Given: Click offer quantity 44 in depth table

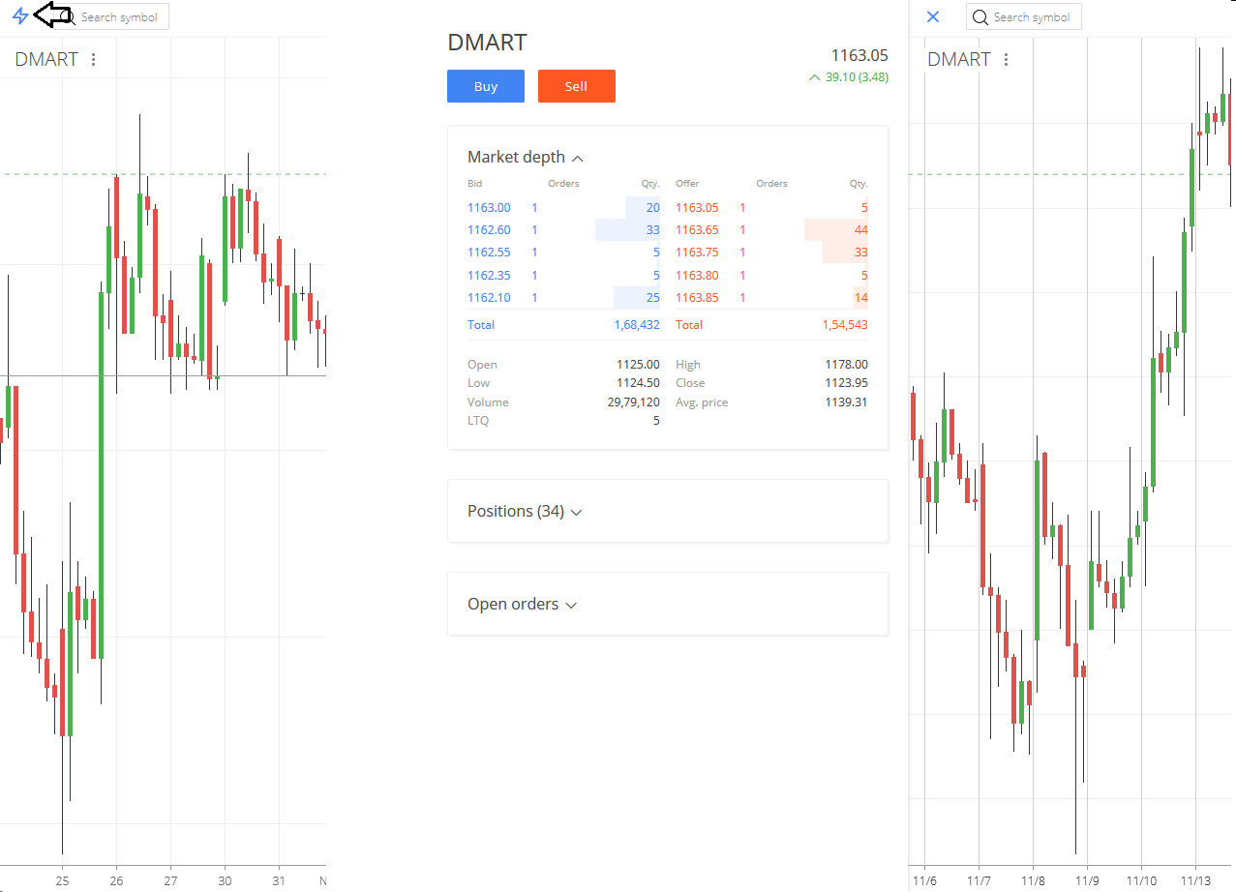Looking at the screenshot, I should [x=861, y=230].
